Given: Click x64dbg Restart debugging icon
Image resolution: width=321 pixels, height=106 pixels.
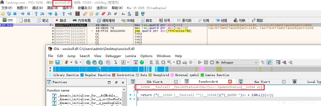Looking at the screenshot, I should point(9,13).
